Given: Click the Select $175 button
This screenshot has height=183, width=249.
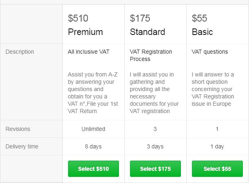Looking at the screenshot, I should [155, 169].
